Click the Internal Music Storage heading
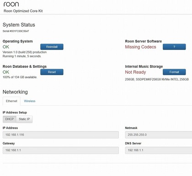Viewport: 192px width, 176px height. point(144,66)
